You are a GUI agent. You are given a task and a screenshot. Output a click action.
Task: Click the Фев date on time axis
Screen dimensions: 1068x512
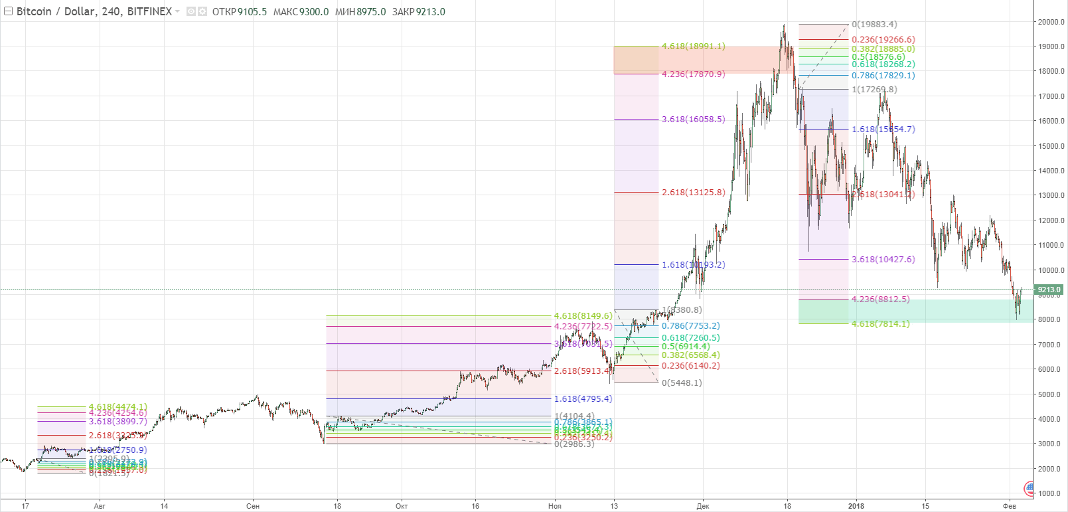[1010, 506]
